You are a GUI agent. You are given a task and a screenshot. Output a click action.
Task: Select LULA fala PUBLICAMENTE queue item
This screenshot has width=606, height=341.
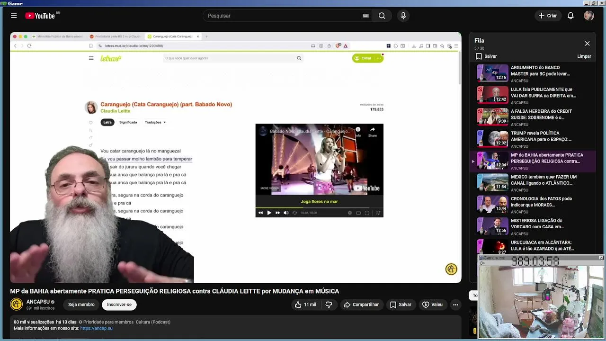click(533, 96)
